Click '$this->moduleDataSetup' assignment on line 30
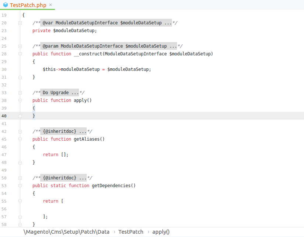Viewport: 304px width, 237px height. click(x=71, y=69)
